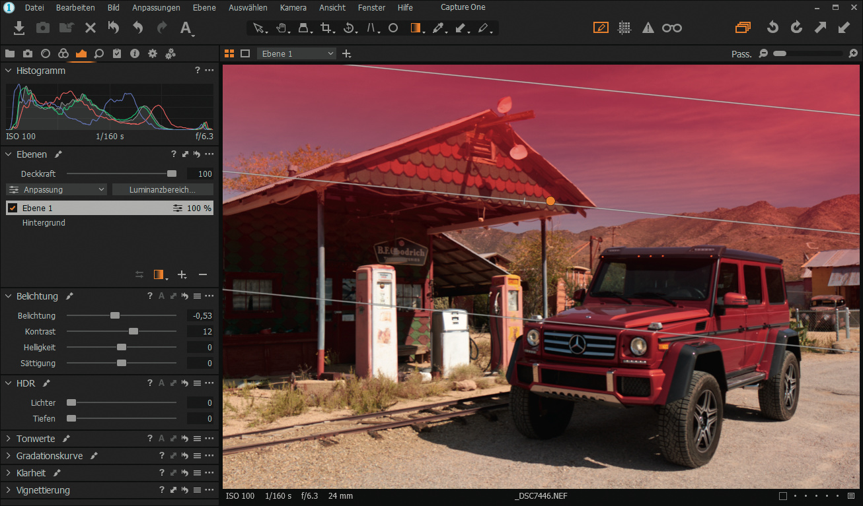
Task: Uncheck the Ebene 1 layer checkbox
Action: 13,208
